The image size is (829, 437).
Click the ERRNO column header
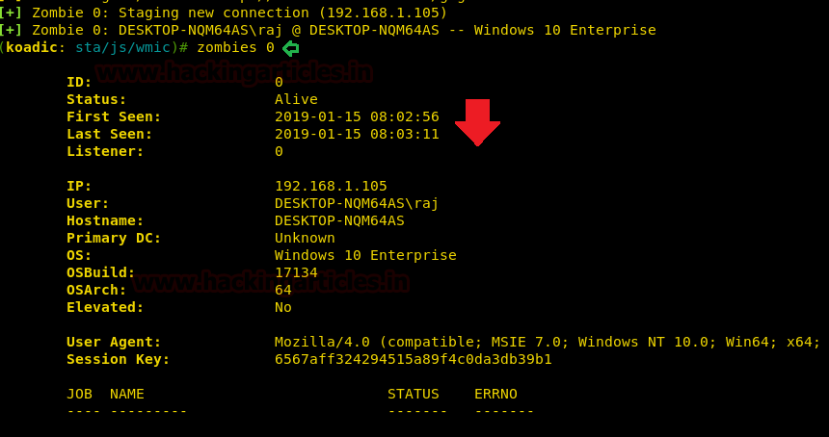click(495, 394)
